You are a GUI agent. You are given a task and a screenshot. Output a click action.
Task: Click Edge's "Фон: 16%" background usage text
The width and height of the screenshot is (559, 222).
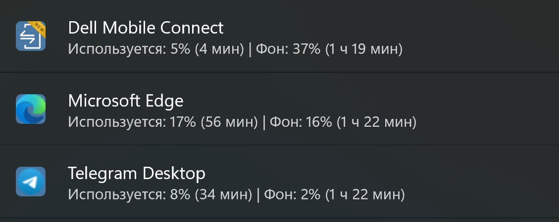(x=301, y=122)
